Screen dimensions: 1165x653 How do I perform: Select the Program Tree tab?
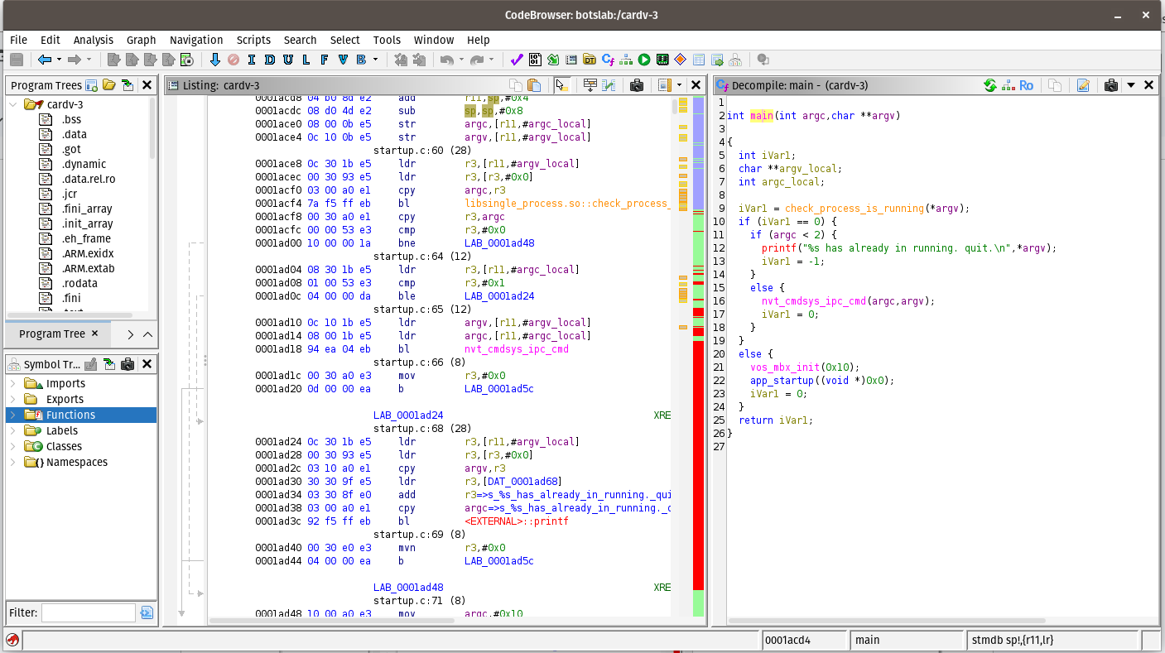tap(52, 334)
